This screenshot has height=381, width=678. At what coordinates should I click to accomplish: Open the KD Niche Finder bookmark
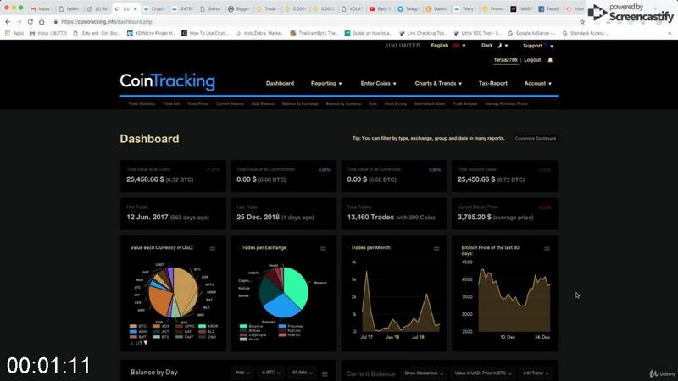pos(151,33)
